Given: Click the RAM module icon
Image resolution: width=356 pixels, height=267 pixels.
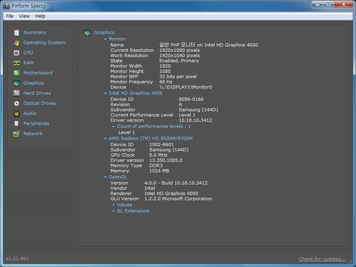Looking at the screenshot, I should [x=16, y=63].
